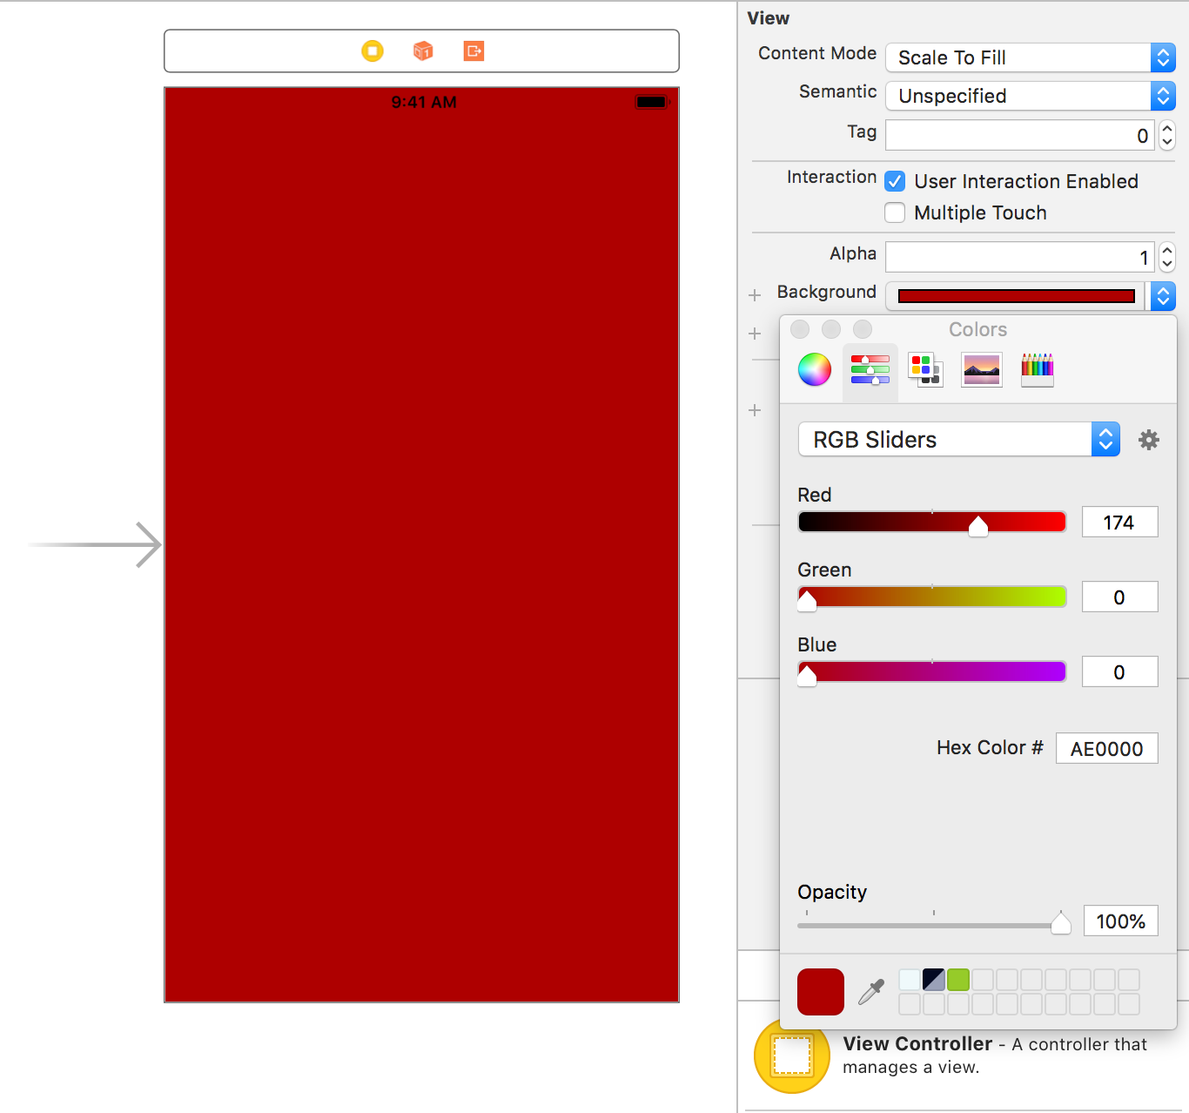Viewport: 1189px width, 1113px height.
Task: Click the current red color preview swatch
Action: point(821,992)
